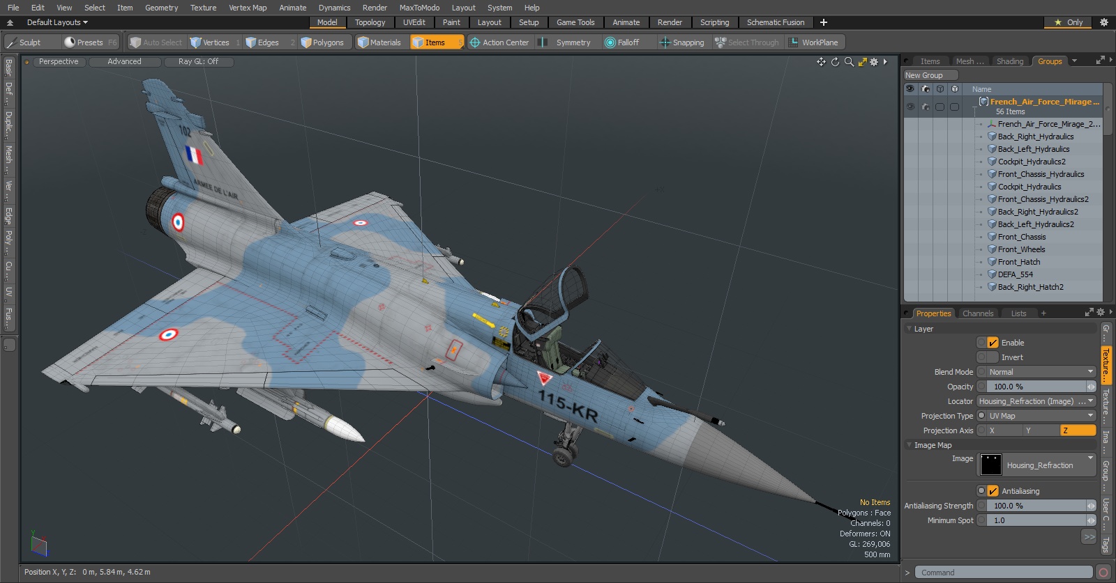Open the Presets browser
Viewport: 1116px width, 583px height.
[x=91, y=42]
